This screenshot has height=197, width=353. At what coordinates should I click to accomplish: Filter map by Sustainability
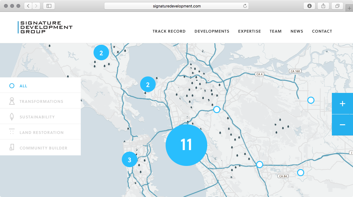pos(40,117)
